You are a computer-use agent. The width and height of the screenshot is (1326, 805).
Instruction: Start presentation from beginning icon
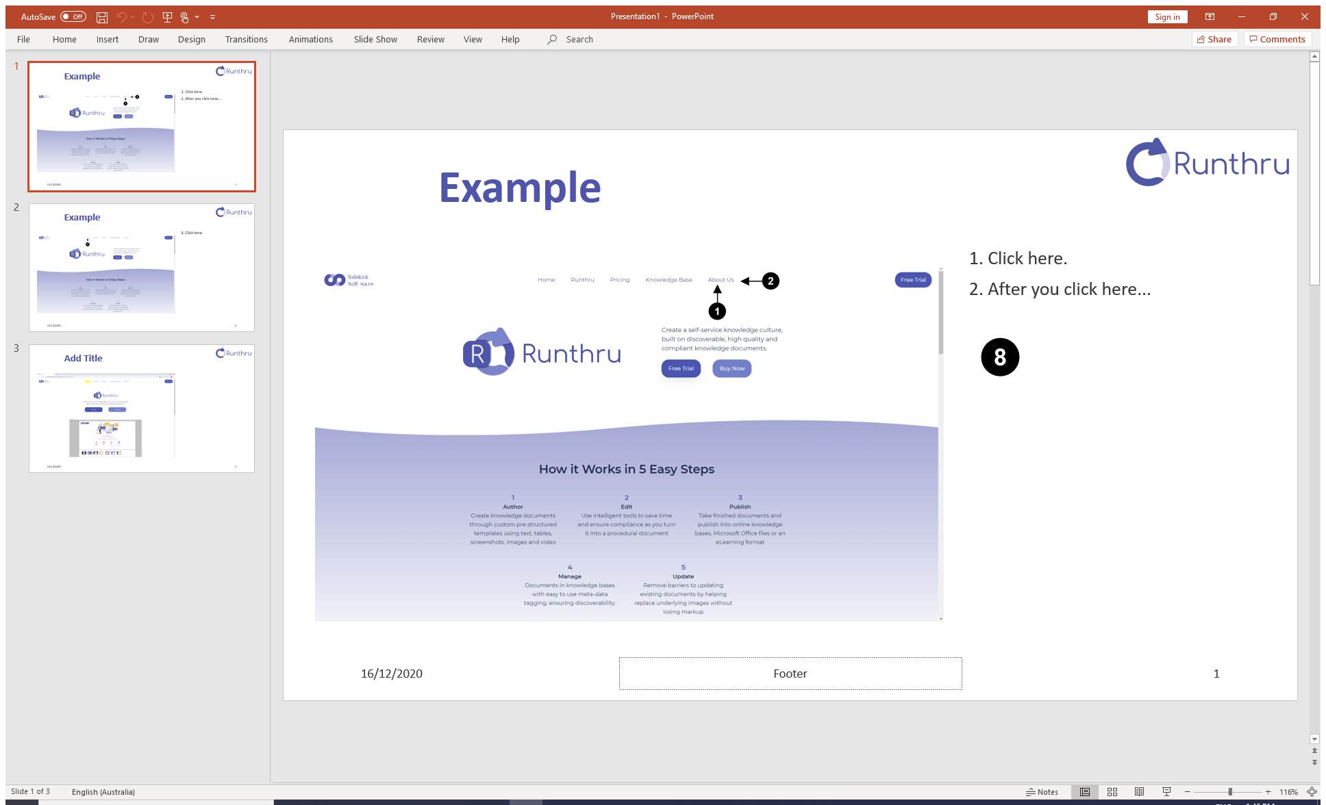pyautogui.click(x=167, y=17)
